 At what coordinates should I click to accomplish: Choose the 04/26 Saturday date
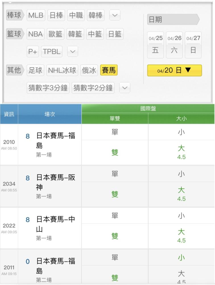click(174, 45)
